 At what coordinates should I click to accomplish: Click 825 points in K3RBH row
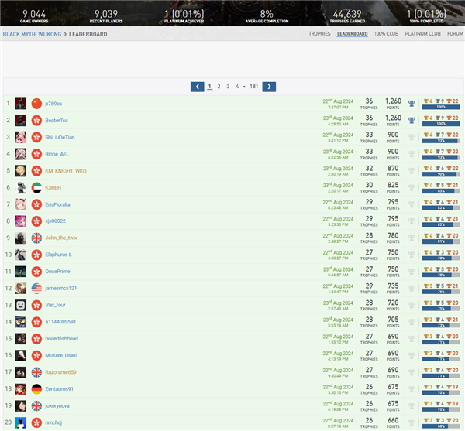[x=393, y=188]
